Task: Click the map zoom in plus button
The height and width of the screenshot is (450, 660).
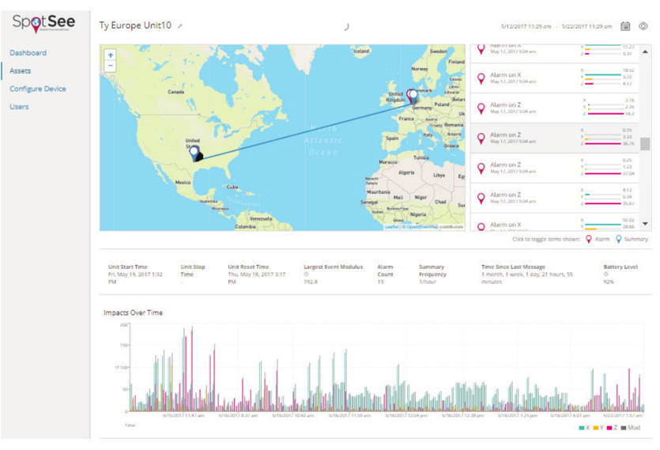Action: pos(111,55)
